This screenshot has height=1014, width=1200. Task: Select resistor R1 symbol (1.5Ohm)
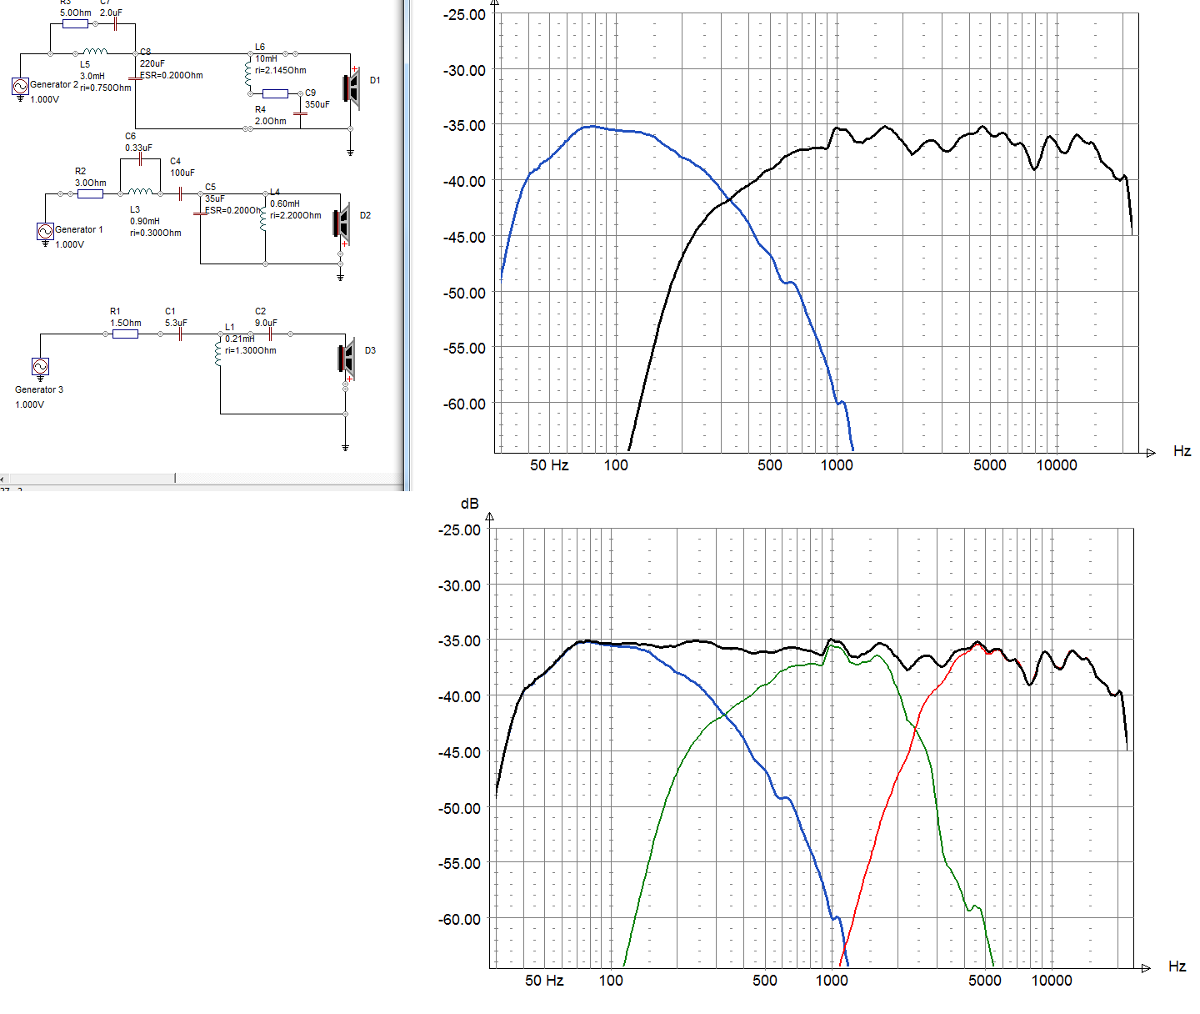125,334
